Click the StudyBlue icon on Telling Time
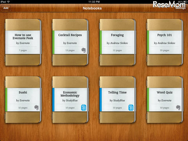The height and width of the screenshot is (141, 188). [131, 108]
